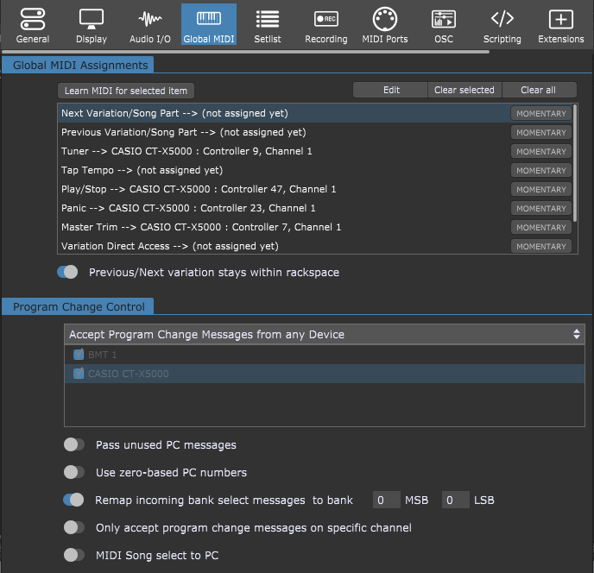
Task: Enable Only accept program change on specific channel
Action: coord(74,527)
